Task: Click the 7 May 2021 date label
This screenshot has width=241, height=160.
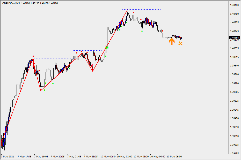Action: 8,157
